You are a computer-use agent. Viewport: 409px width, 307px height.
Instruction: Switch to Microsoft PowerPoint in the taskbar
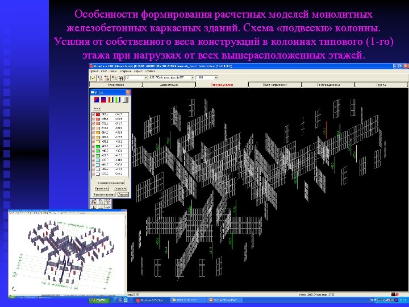point(224,301)
